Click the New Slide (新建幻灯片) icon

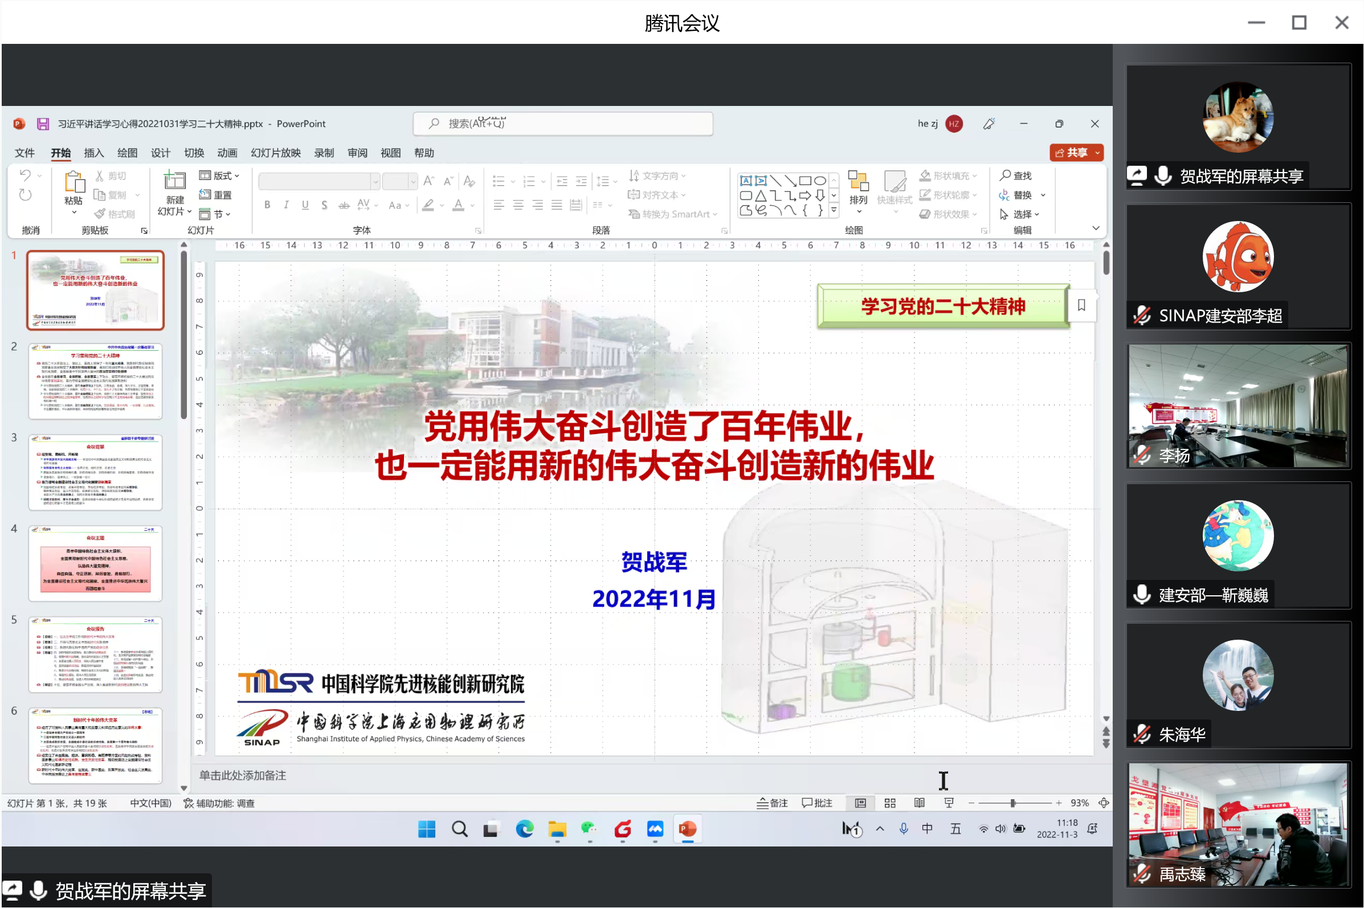174,181
